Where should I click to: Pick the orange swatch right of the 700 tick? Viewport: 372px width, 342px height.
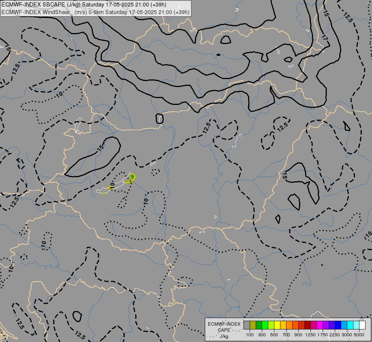pyautogui.click(x=290, y=325)
